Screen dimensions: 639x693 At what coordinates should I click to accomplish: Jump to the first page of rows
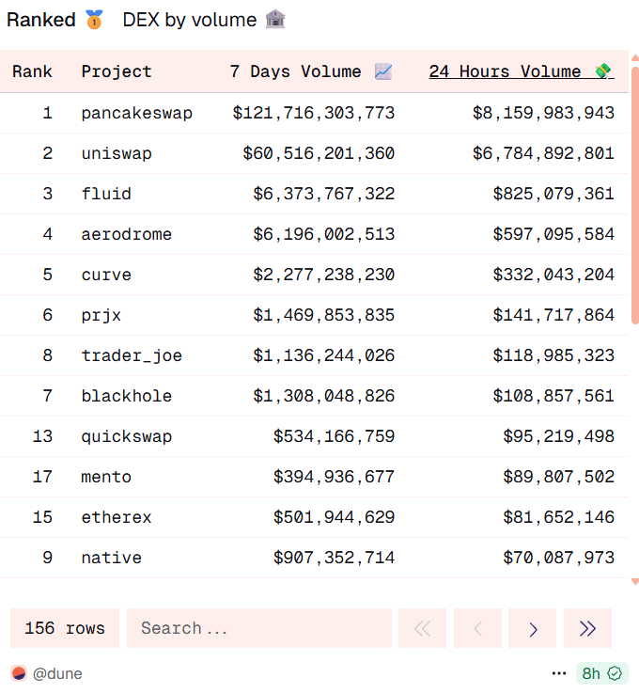pos(422,628)
